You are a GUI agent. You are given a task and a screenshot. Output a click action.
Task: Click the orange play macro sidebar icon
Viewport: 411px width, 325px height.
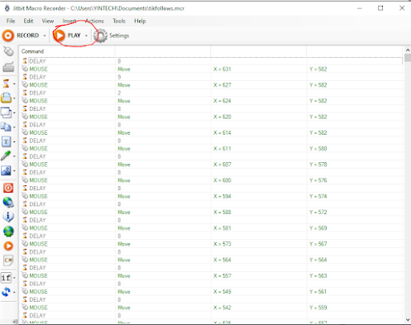point(8,246)
